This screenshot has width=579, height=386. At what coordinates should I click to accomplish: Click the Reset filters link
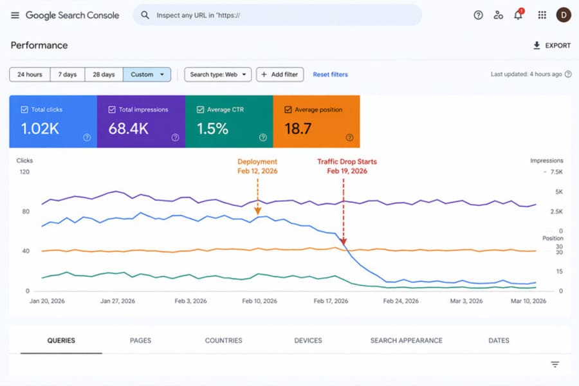[330, 74]
